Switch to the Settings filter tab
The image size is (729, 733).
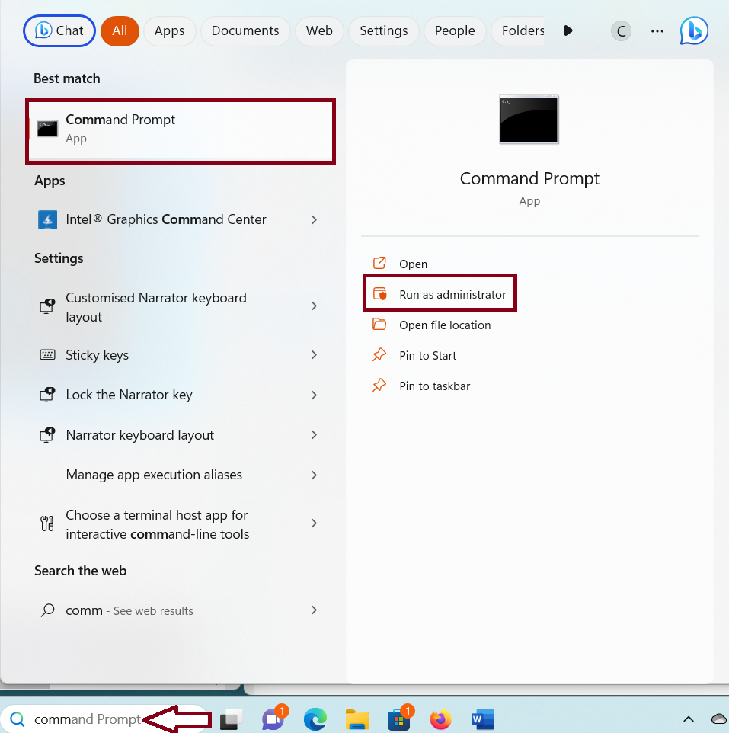click(384, 30)
